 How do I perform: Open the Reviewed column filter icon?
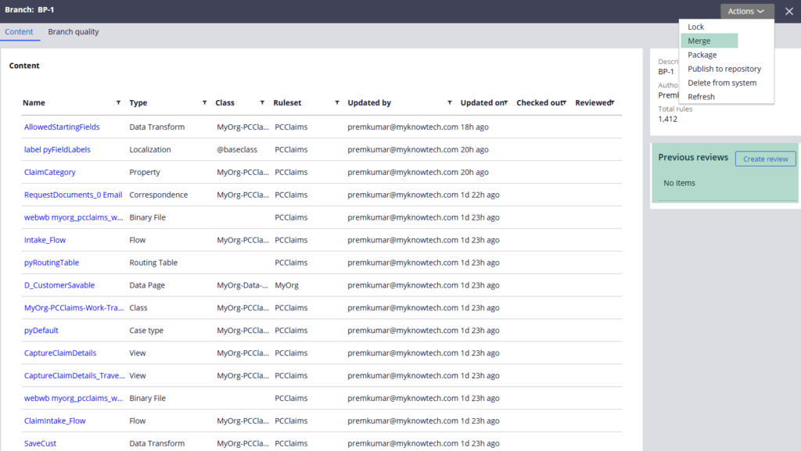point(612,102)
